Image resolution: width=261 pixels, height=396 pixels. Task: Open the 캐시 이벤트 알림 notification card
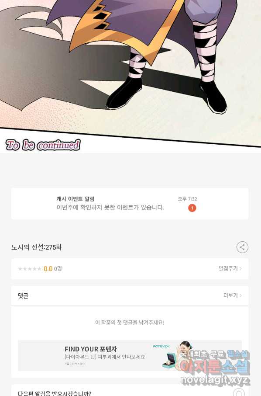point(130,204)
